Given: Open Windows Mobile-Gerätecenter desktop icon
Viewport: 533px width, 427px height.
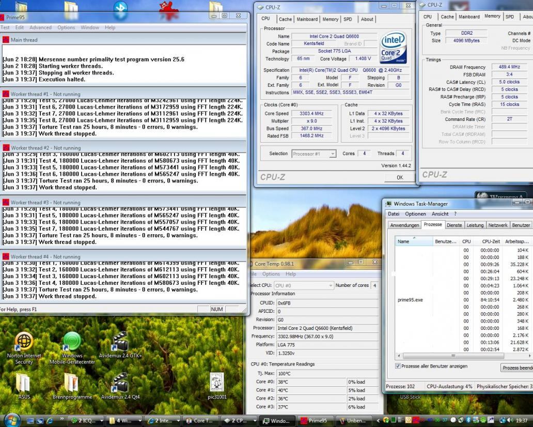Looking at the screenshot, I should [x=72, y=348].
